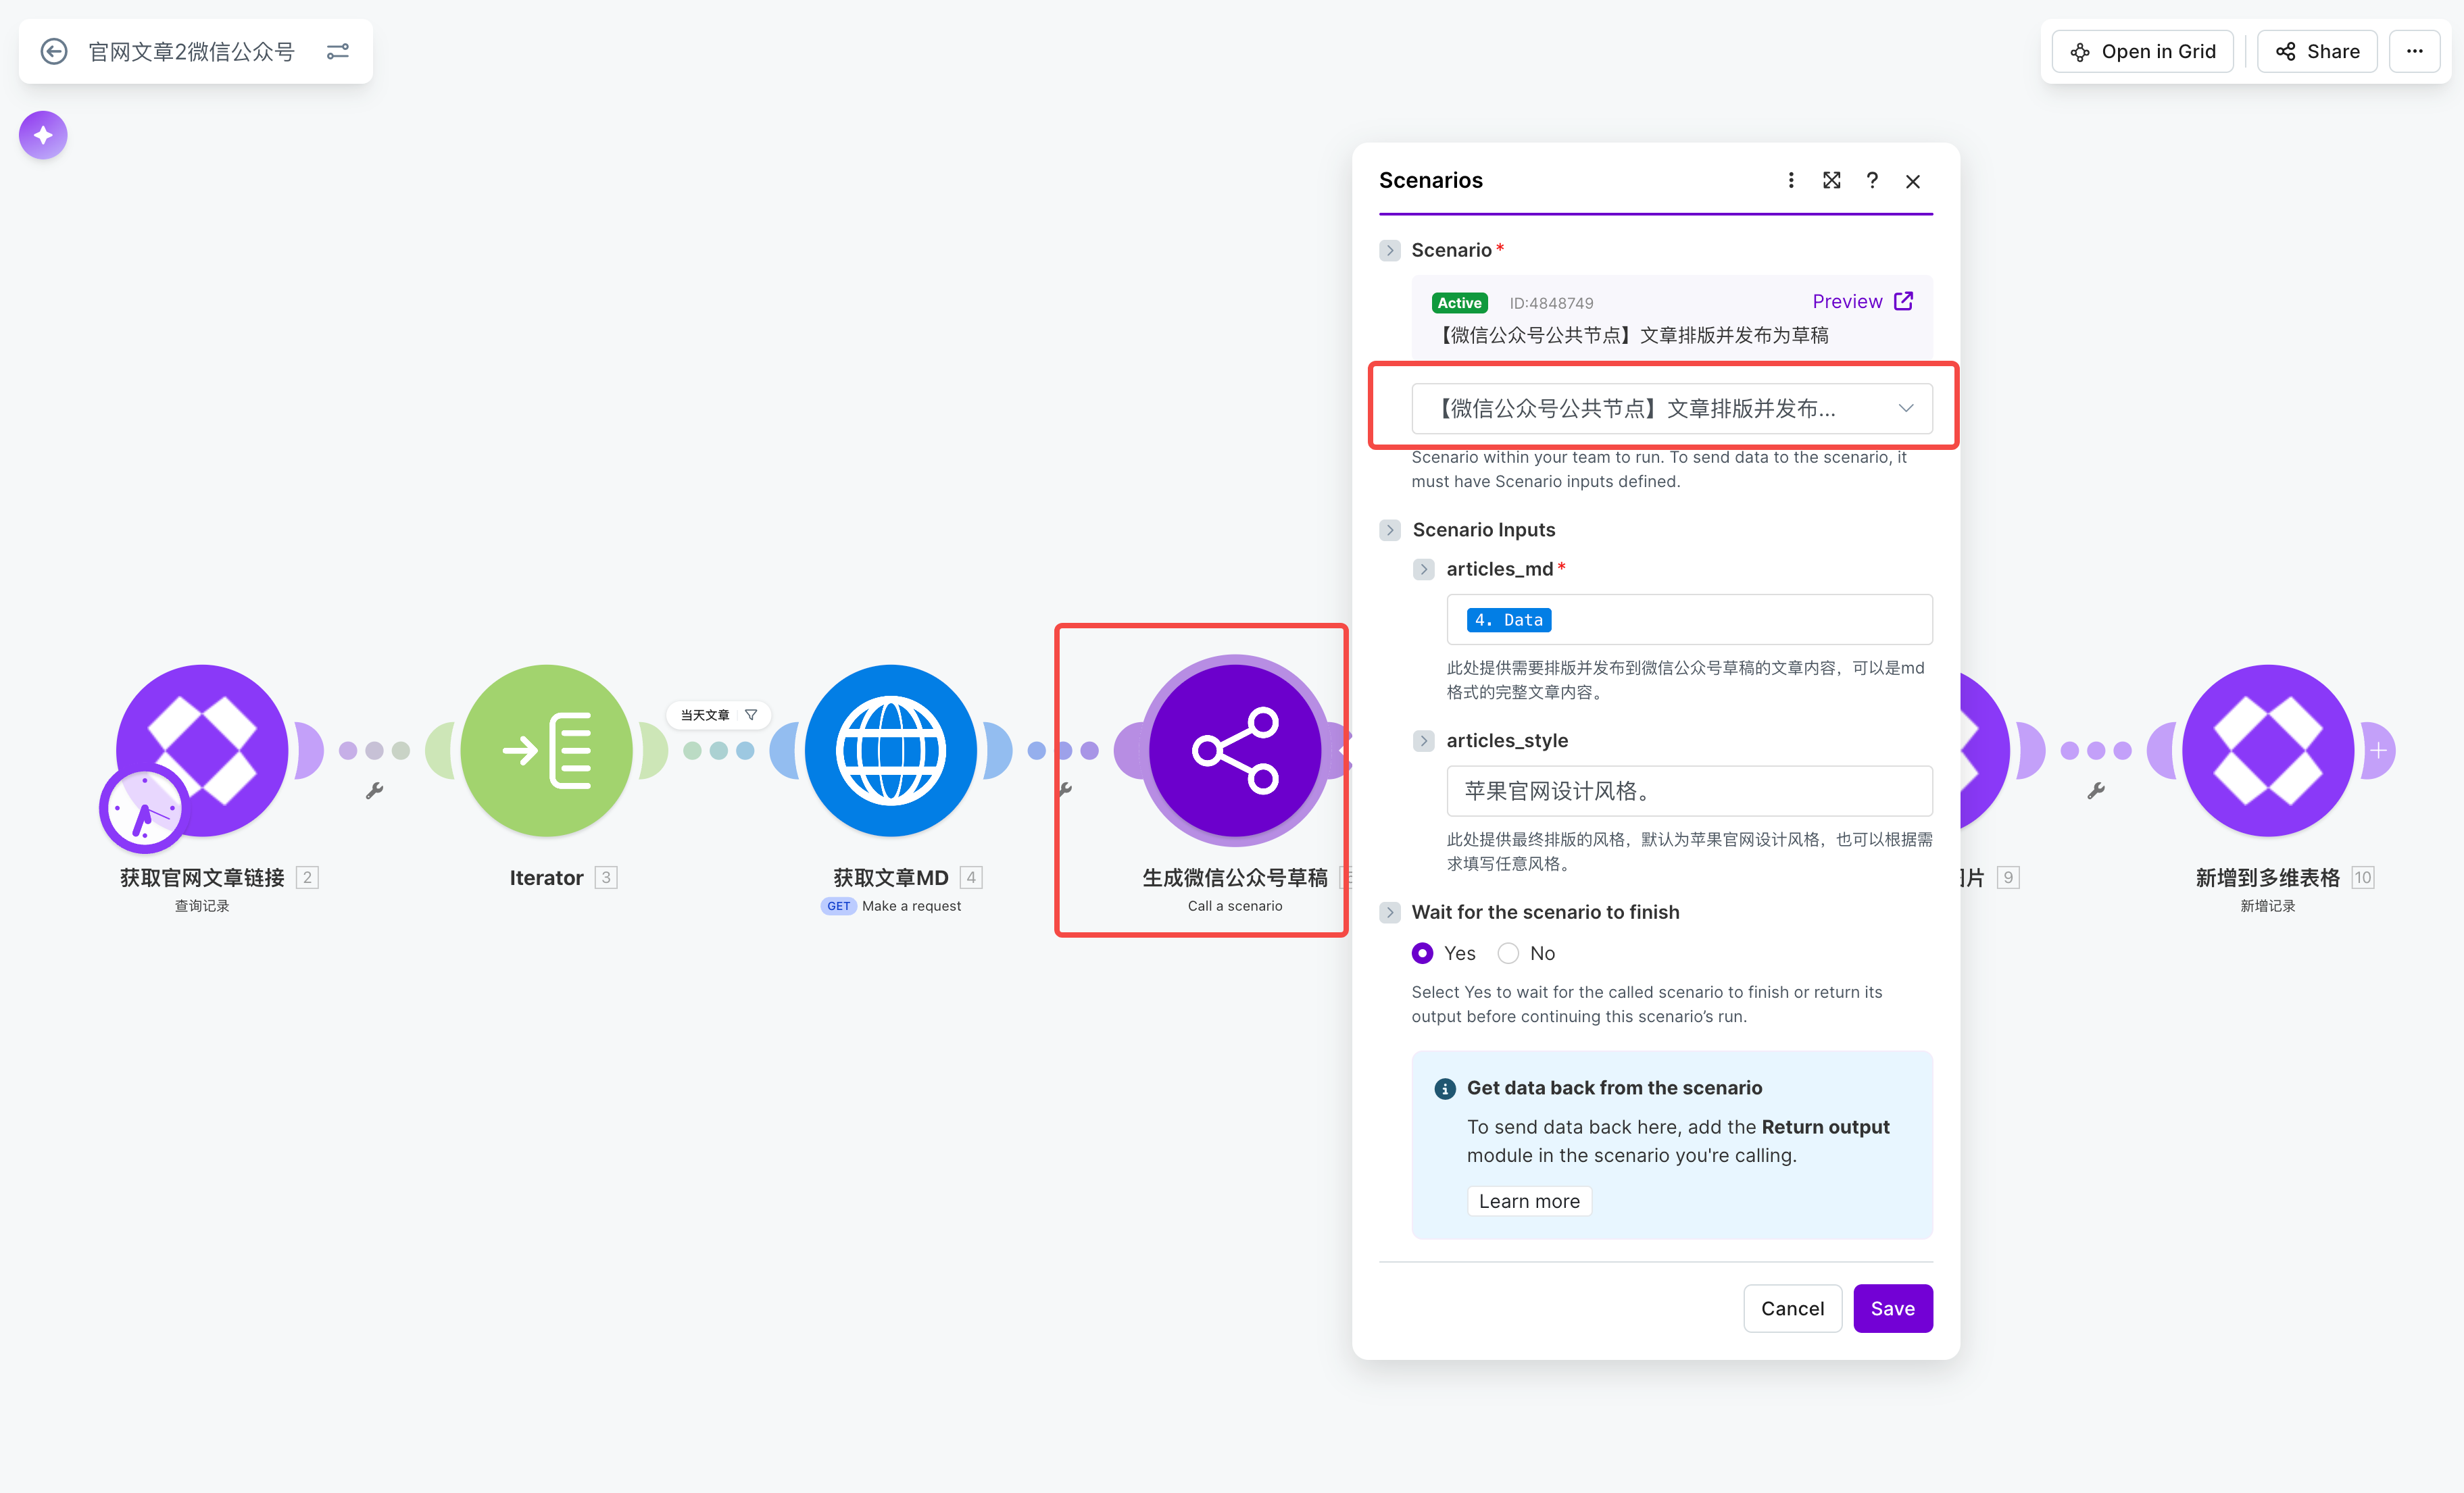Screen dimensions: 2464x1493
Task: Collapse the articles_md field expander
Action: pos(1424,569)
